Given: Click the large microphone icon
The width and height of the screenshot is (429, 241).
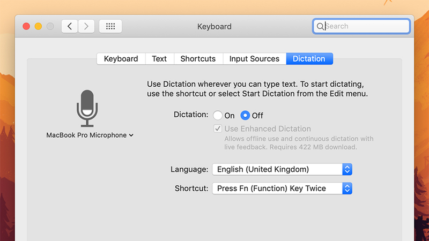Looking at the screenshot, I should [x=87, y=109].
